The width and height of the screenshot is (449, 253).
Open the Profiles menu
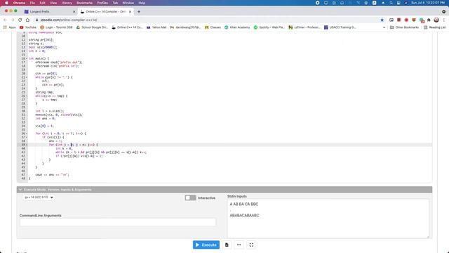pos(102,3)
